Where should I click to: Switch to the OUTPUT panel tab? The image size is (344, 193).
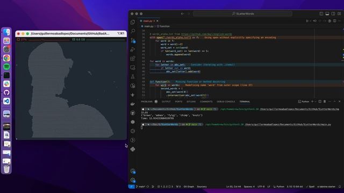[x=166, y=101]
